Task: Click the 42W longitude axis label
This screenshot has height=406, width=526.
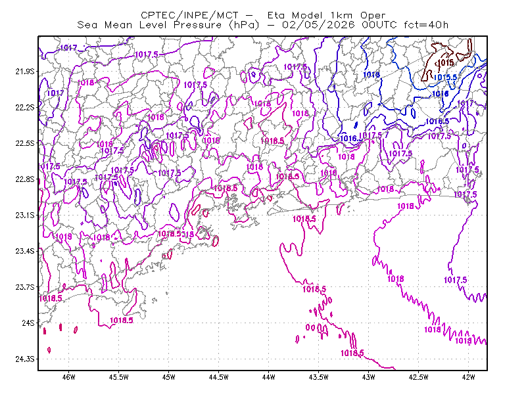Action: click(468, 377)
